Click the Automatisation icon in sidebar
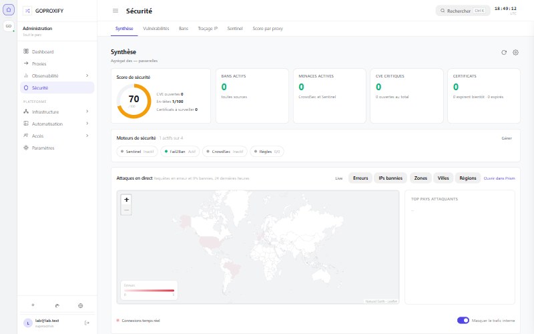 pos(26,124)
